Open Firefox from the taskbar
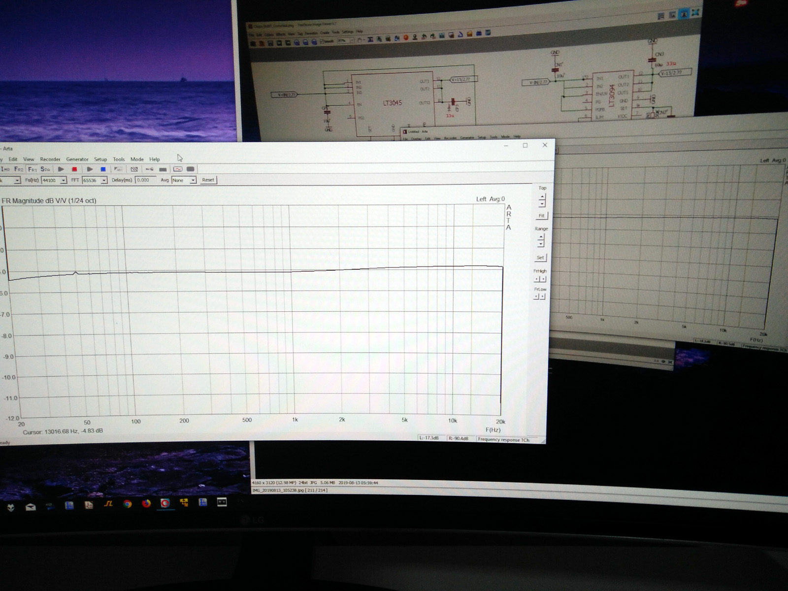The image size is (788, 591). pos(146,503)
